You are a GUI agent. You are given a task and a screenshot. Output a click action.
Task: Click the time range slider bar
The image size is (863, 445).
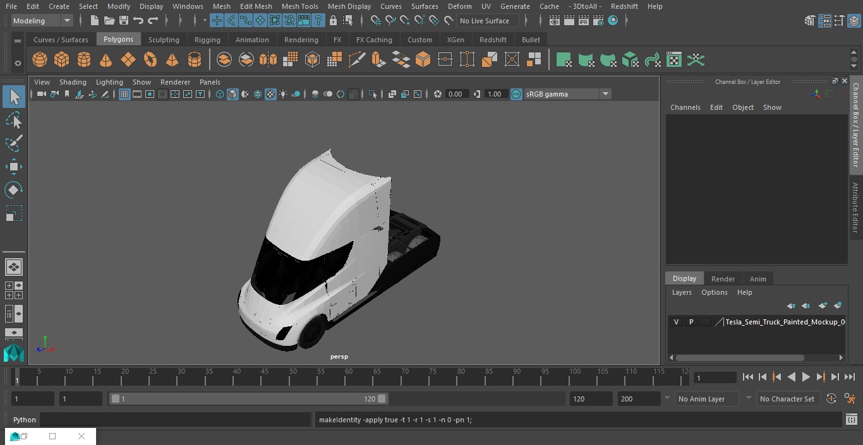pos(248,399)
